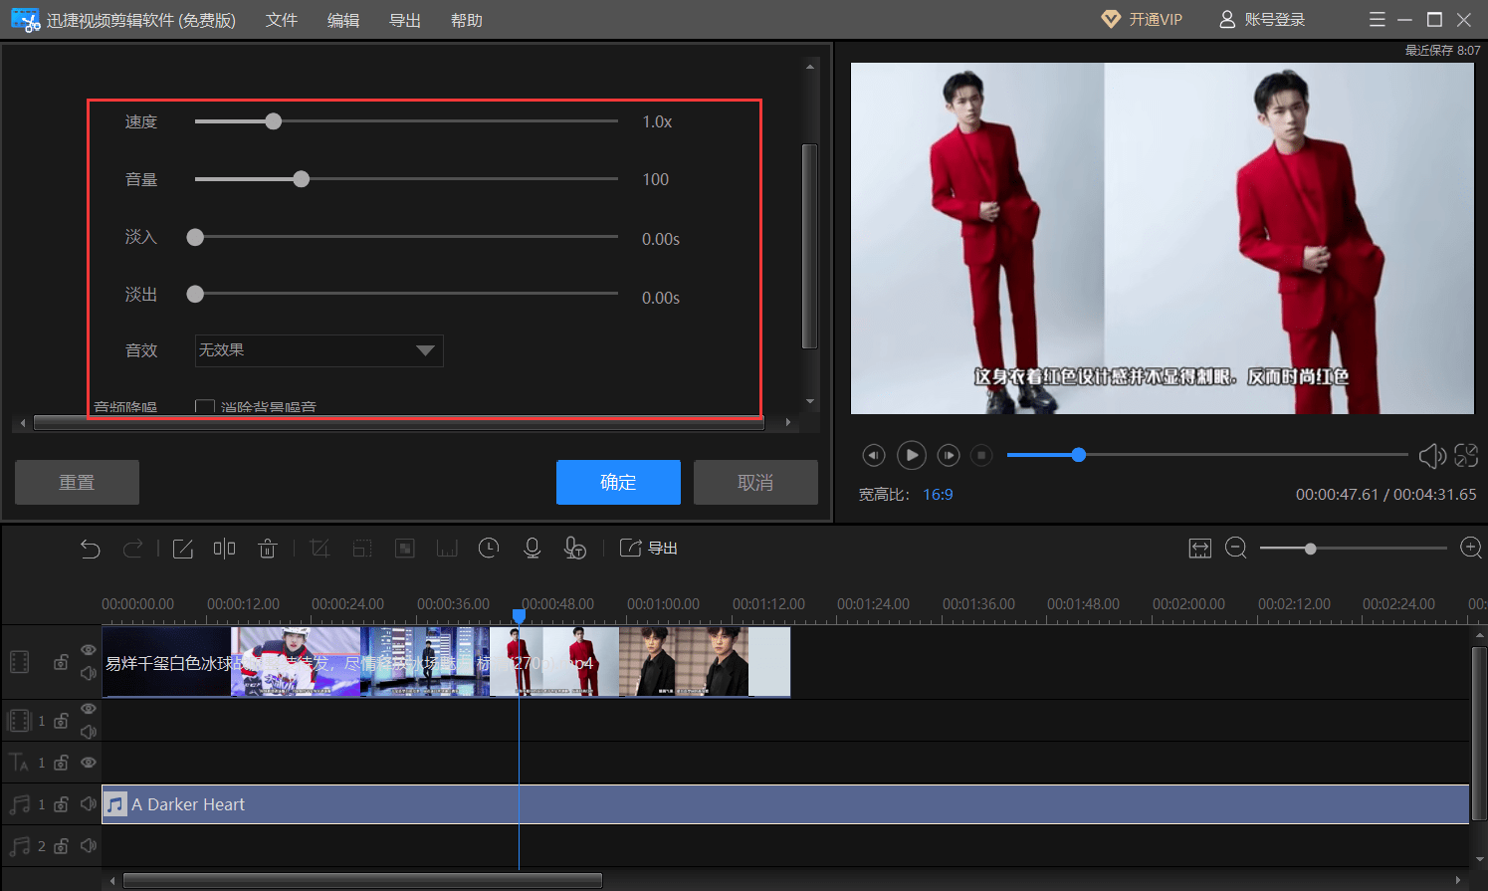Open the 音效 无效果 dropdown
1488x891 pixels.
coord(319,350)
